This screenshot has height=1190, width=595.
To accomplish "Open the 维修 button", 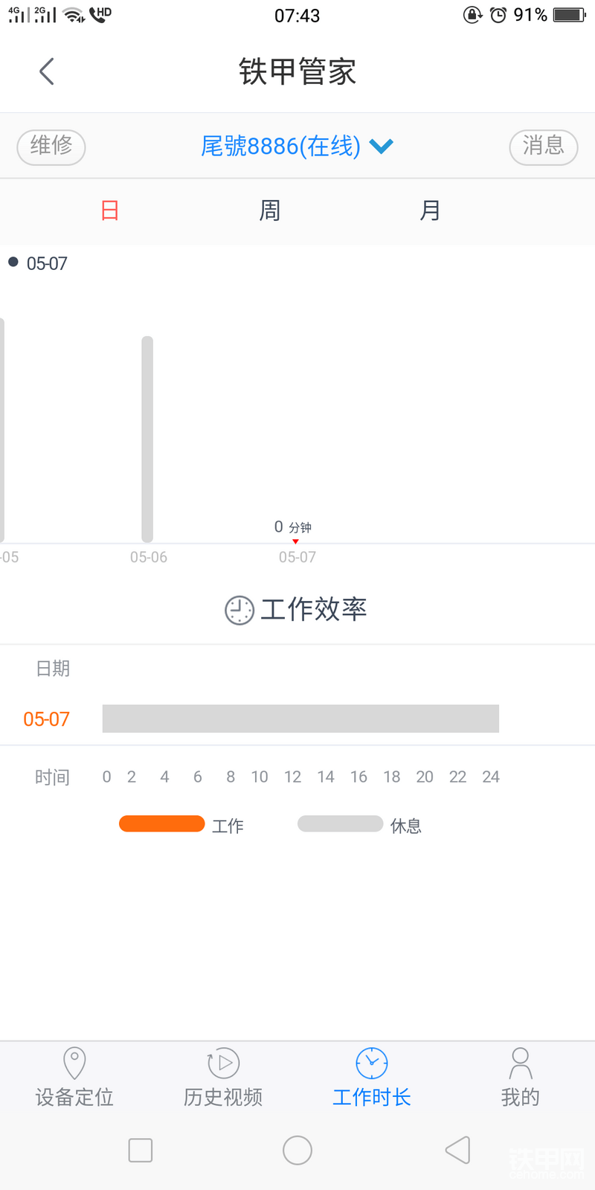I will point(51,147).
